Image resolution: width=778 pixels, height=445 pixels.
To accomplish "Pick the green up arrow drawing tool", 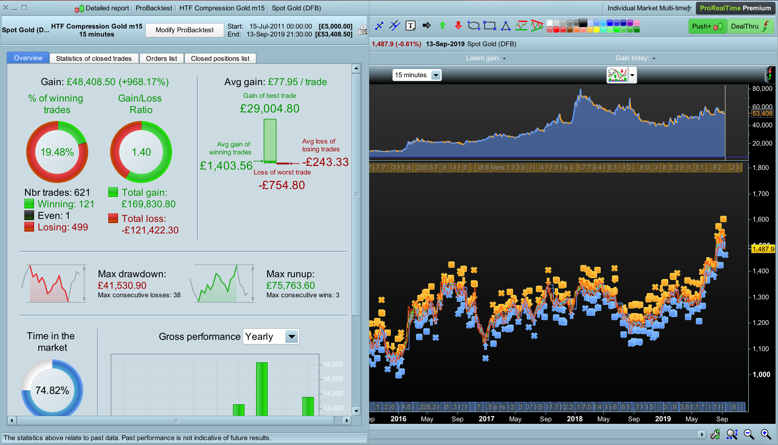I will pyautogui.click(x=442, y=26).
